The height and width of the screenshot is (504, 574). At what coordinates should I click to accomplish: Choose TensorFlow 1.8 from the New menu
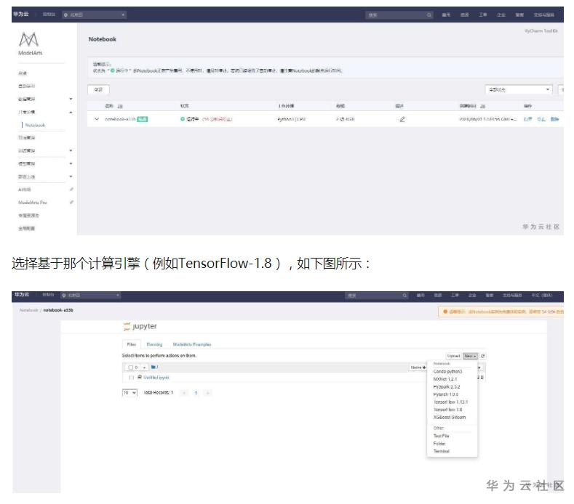(447, 410)
